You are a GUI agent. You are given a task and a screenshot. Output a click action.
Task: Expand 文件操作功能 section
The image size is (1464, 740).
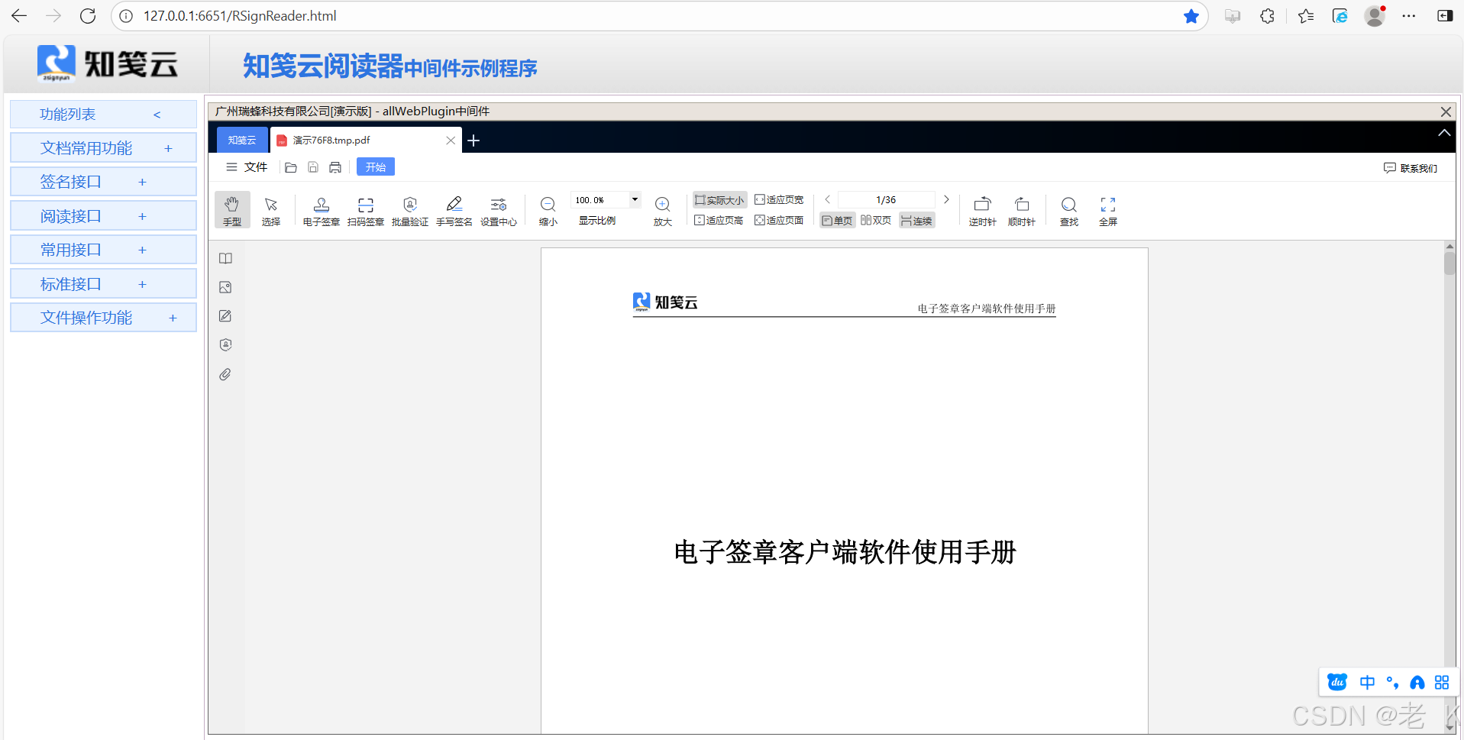pyautogui.click(x=103, y=318)
